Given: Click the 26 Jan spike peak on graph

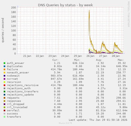Looking at the screenshot, I should 89,10.
